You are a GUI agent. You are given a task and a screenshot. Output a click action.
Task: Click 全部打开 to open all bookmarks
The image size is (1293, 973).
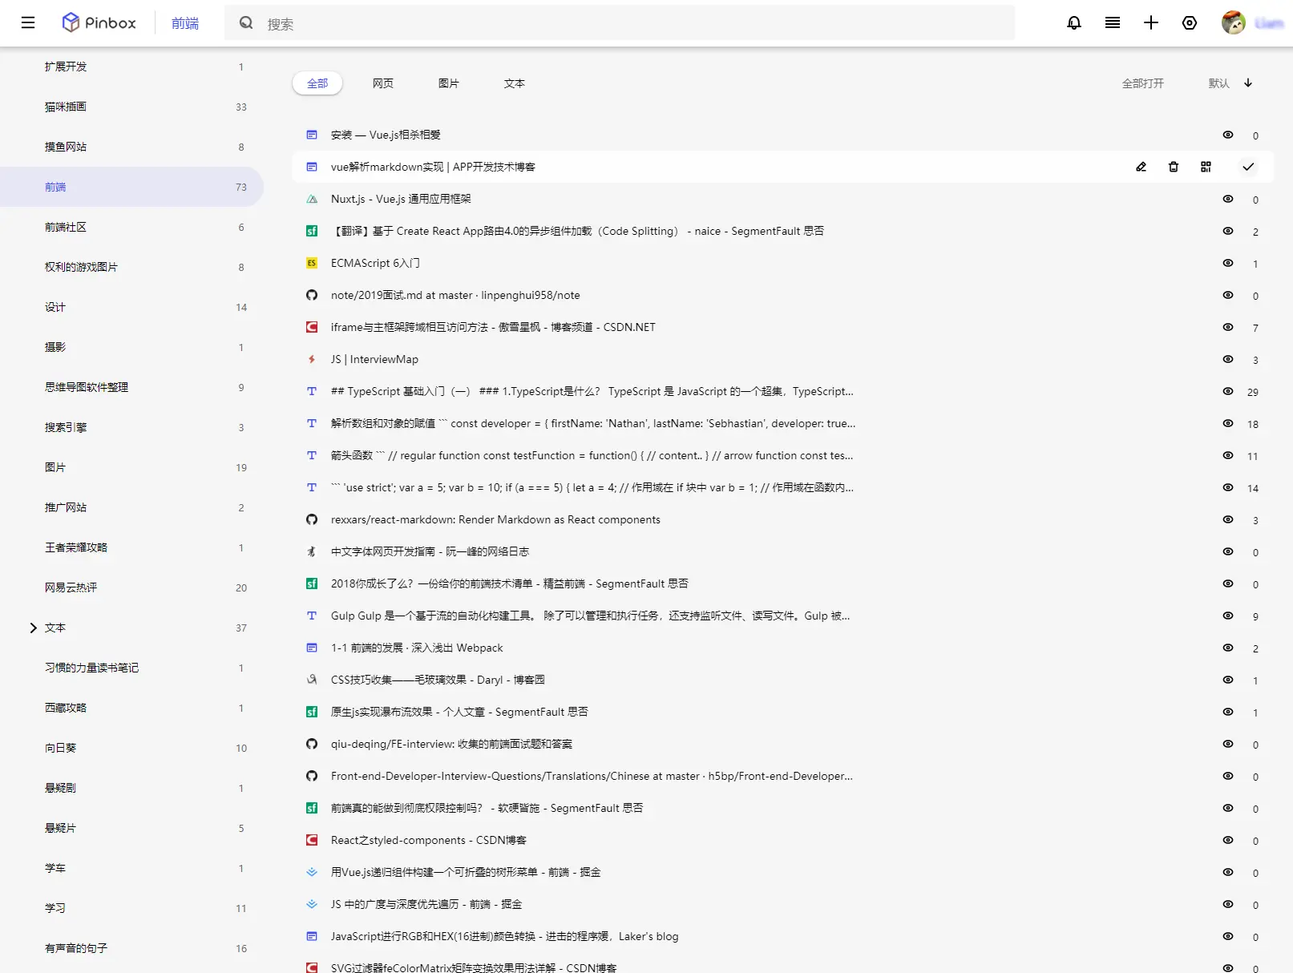click(1142, 83)
